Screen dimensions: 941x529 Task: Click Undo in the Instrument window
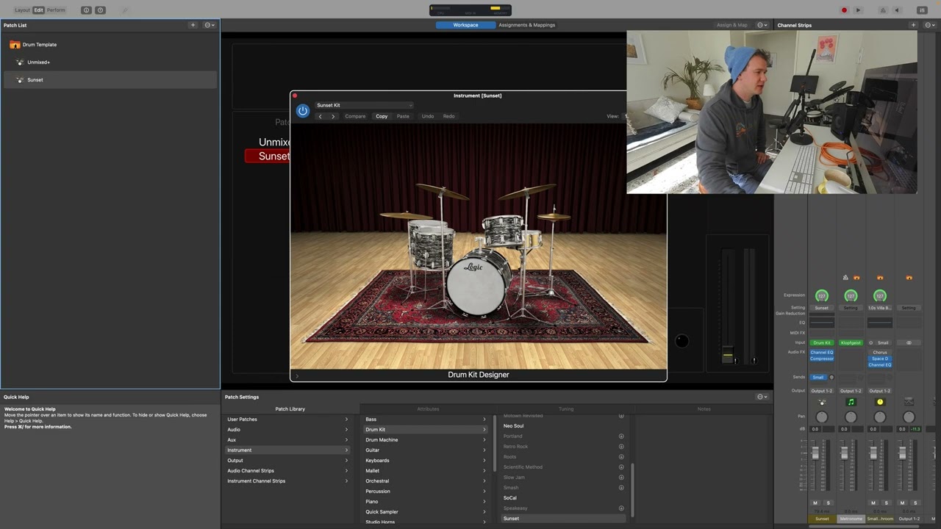[x=427, y=116]
